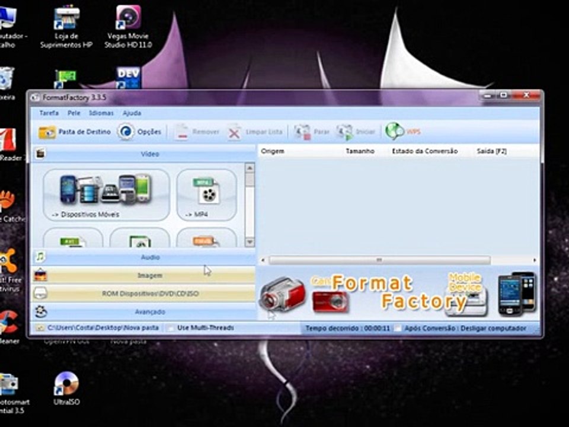Screen dimensions: 569x427
Task: Click the Parar conversion button
Action: point(312,132)
